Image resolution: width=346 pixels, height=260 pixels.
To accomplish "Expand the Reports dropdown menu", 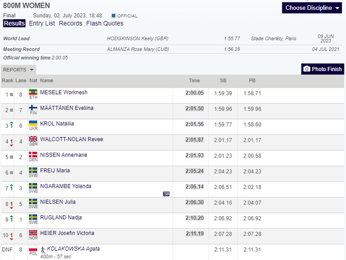I will (18, 70).
